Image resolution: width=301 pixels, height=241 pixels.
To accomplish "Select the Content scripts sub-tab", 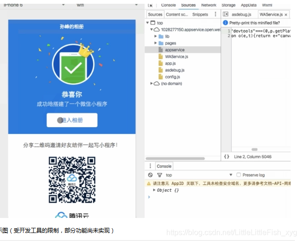I will tap(177, 15).
